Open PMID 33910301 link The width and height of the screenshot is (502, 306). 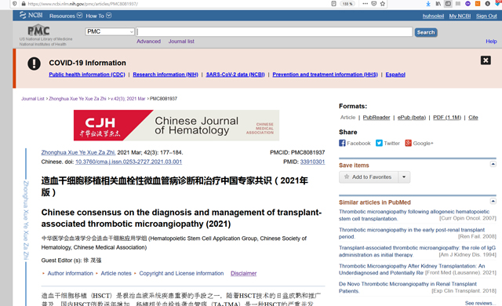312,162
